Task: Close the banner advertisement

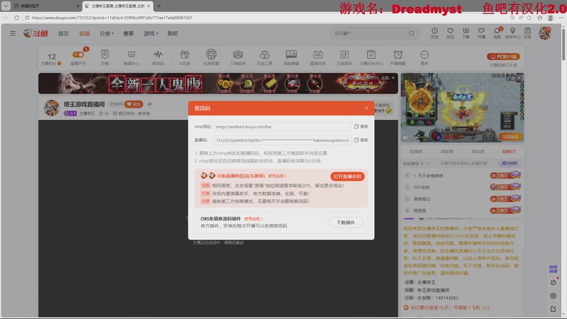Action: point(393,78)
